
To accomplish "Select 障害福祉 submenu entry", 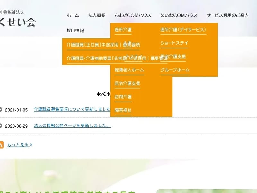I will 123,110.
